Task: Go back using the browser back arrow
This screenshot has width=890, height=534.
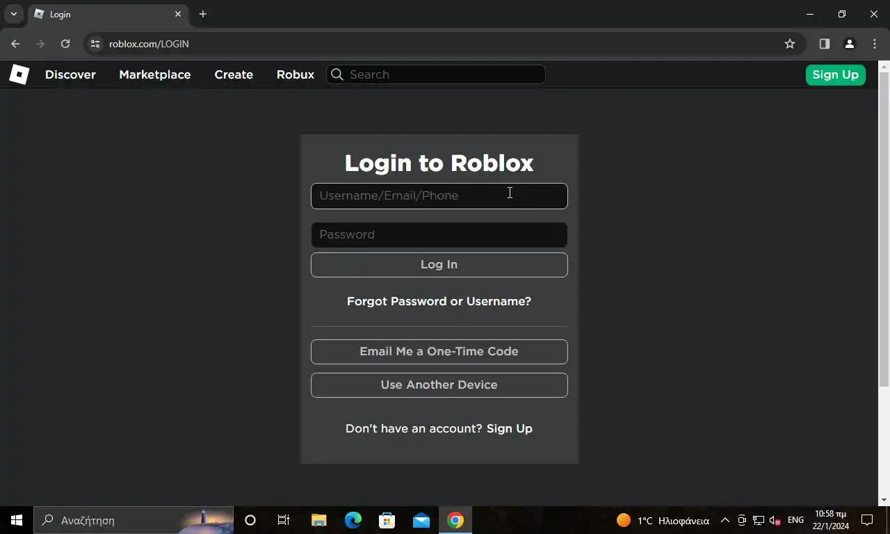Action: pos(15,44)
